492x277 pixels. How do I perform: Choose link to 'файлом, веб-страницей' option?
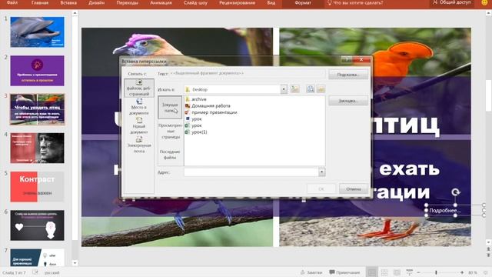pyautogui.click(x=138, y=88)
